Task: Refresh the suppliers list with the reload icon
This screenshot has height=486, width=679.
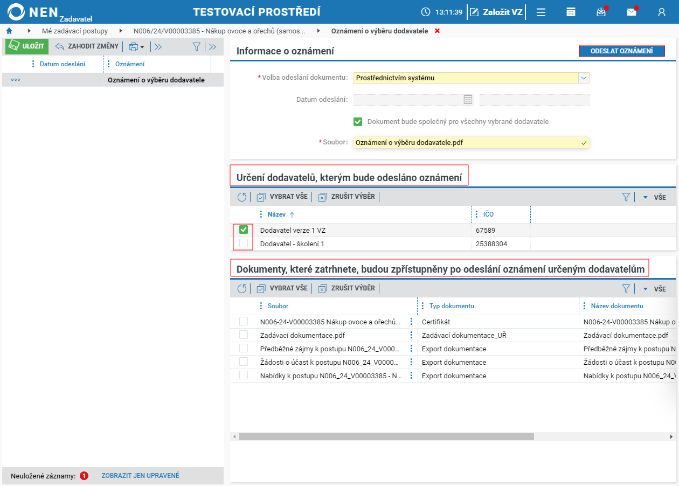Action: (242, 197)
